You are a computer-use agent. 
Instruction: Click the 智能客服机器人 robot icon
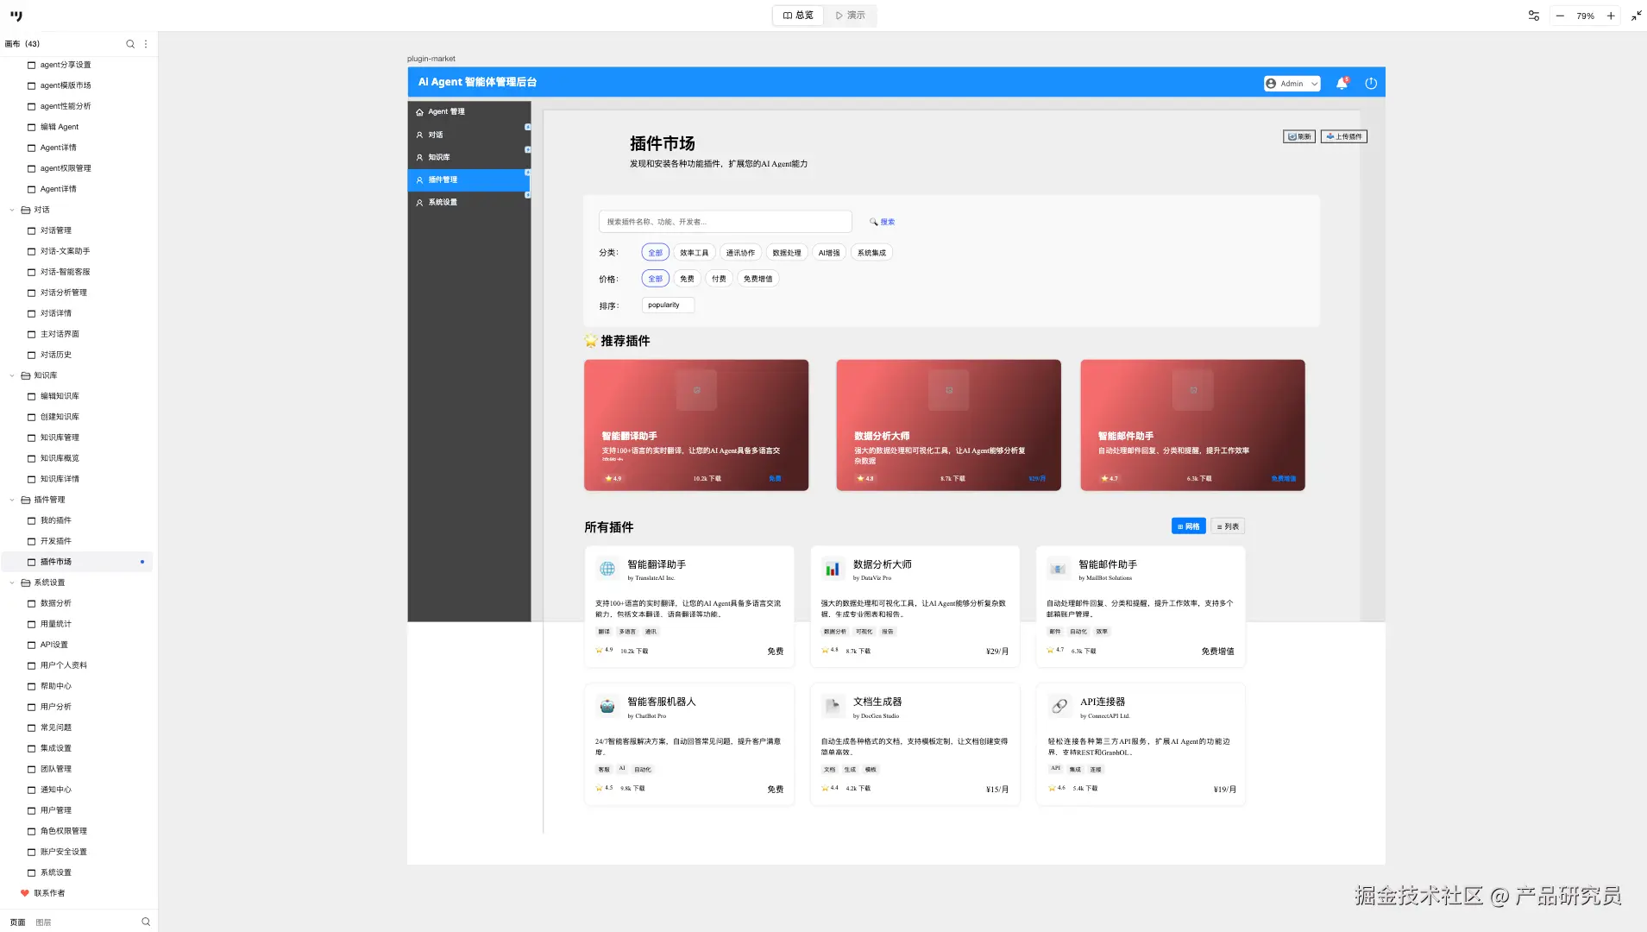click(607, 706)
